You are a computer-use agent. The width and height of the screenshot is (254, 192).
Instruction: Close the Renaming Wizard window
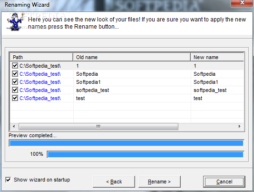(x=242, y=3)
